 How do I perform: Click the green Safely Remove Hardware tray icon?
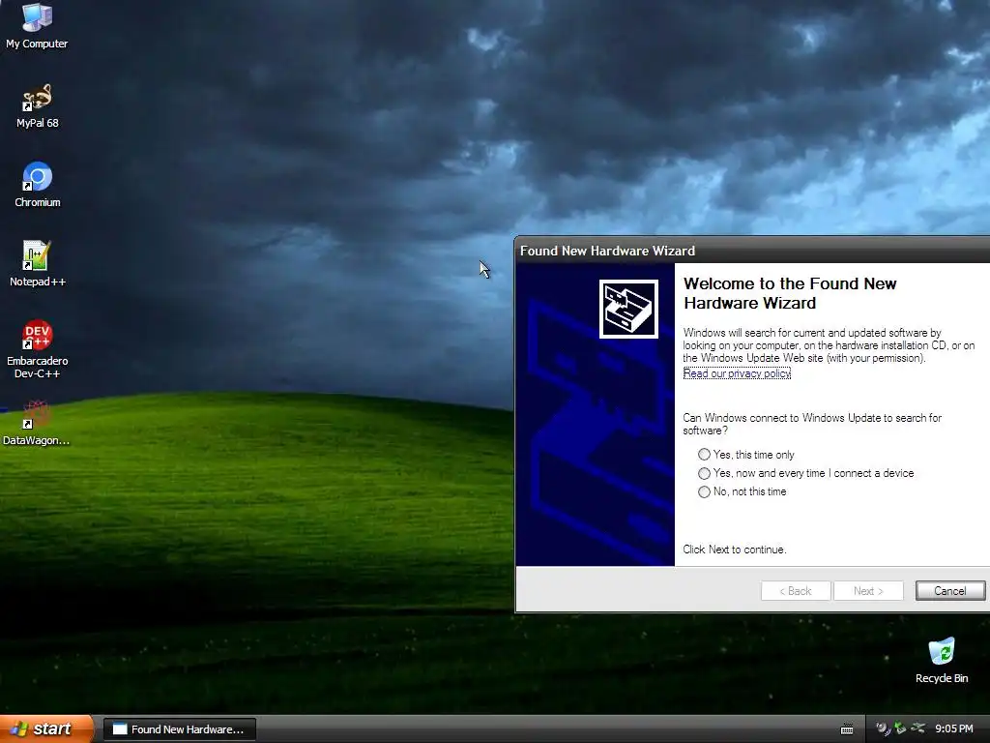900,728
